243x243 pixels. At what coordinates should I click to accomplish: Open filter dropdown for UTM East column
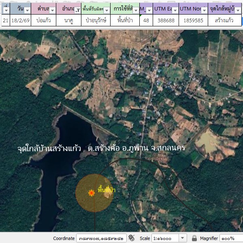tap(174, 10)
